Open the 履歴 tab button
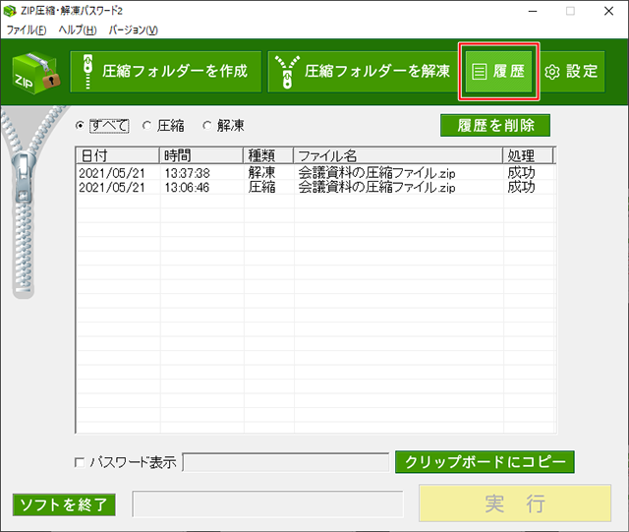Viewport: 629px width, 532px height. (499, 72)
